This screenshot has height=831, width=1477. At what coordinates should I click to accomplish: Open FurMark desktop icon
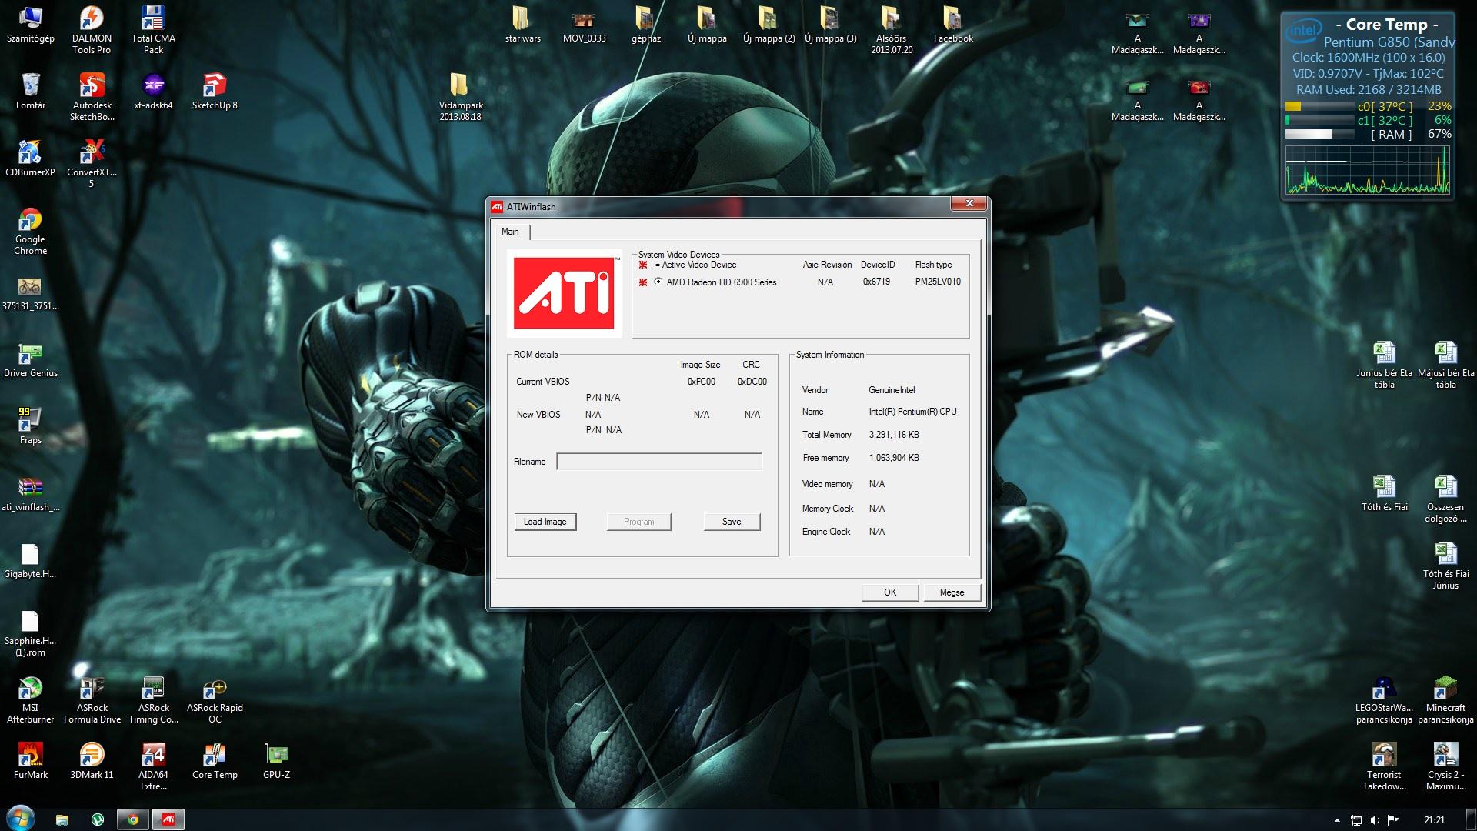pyautogui.click(x=30, y=761)
